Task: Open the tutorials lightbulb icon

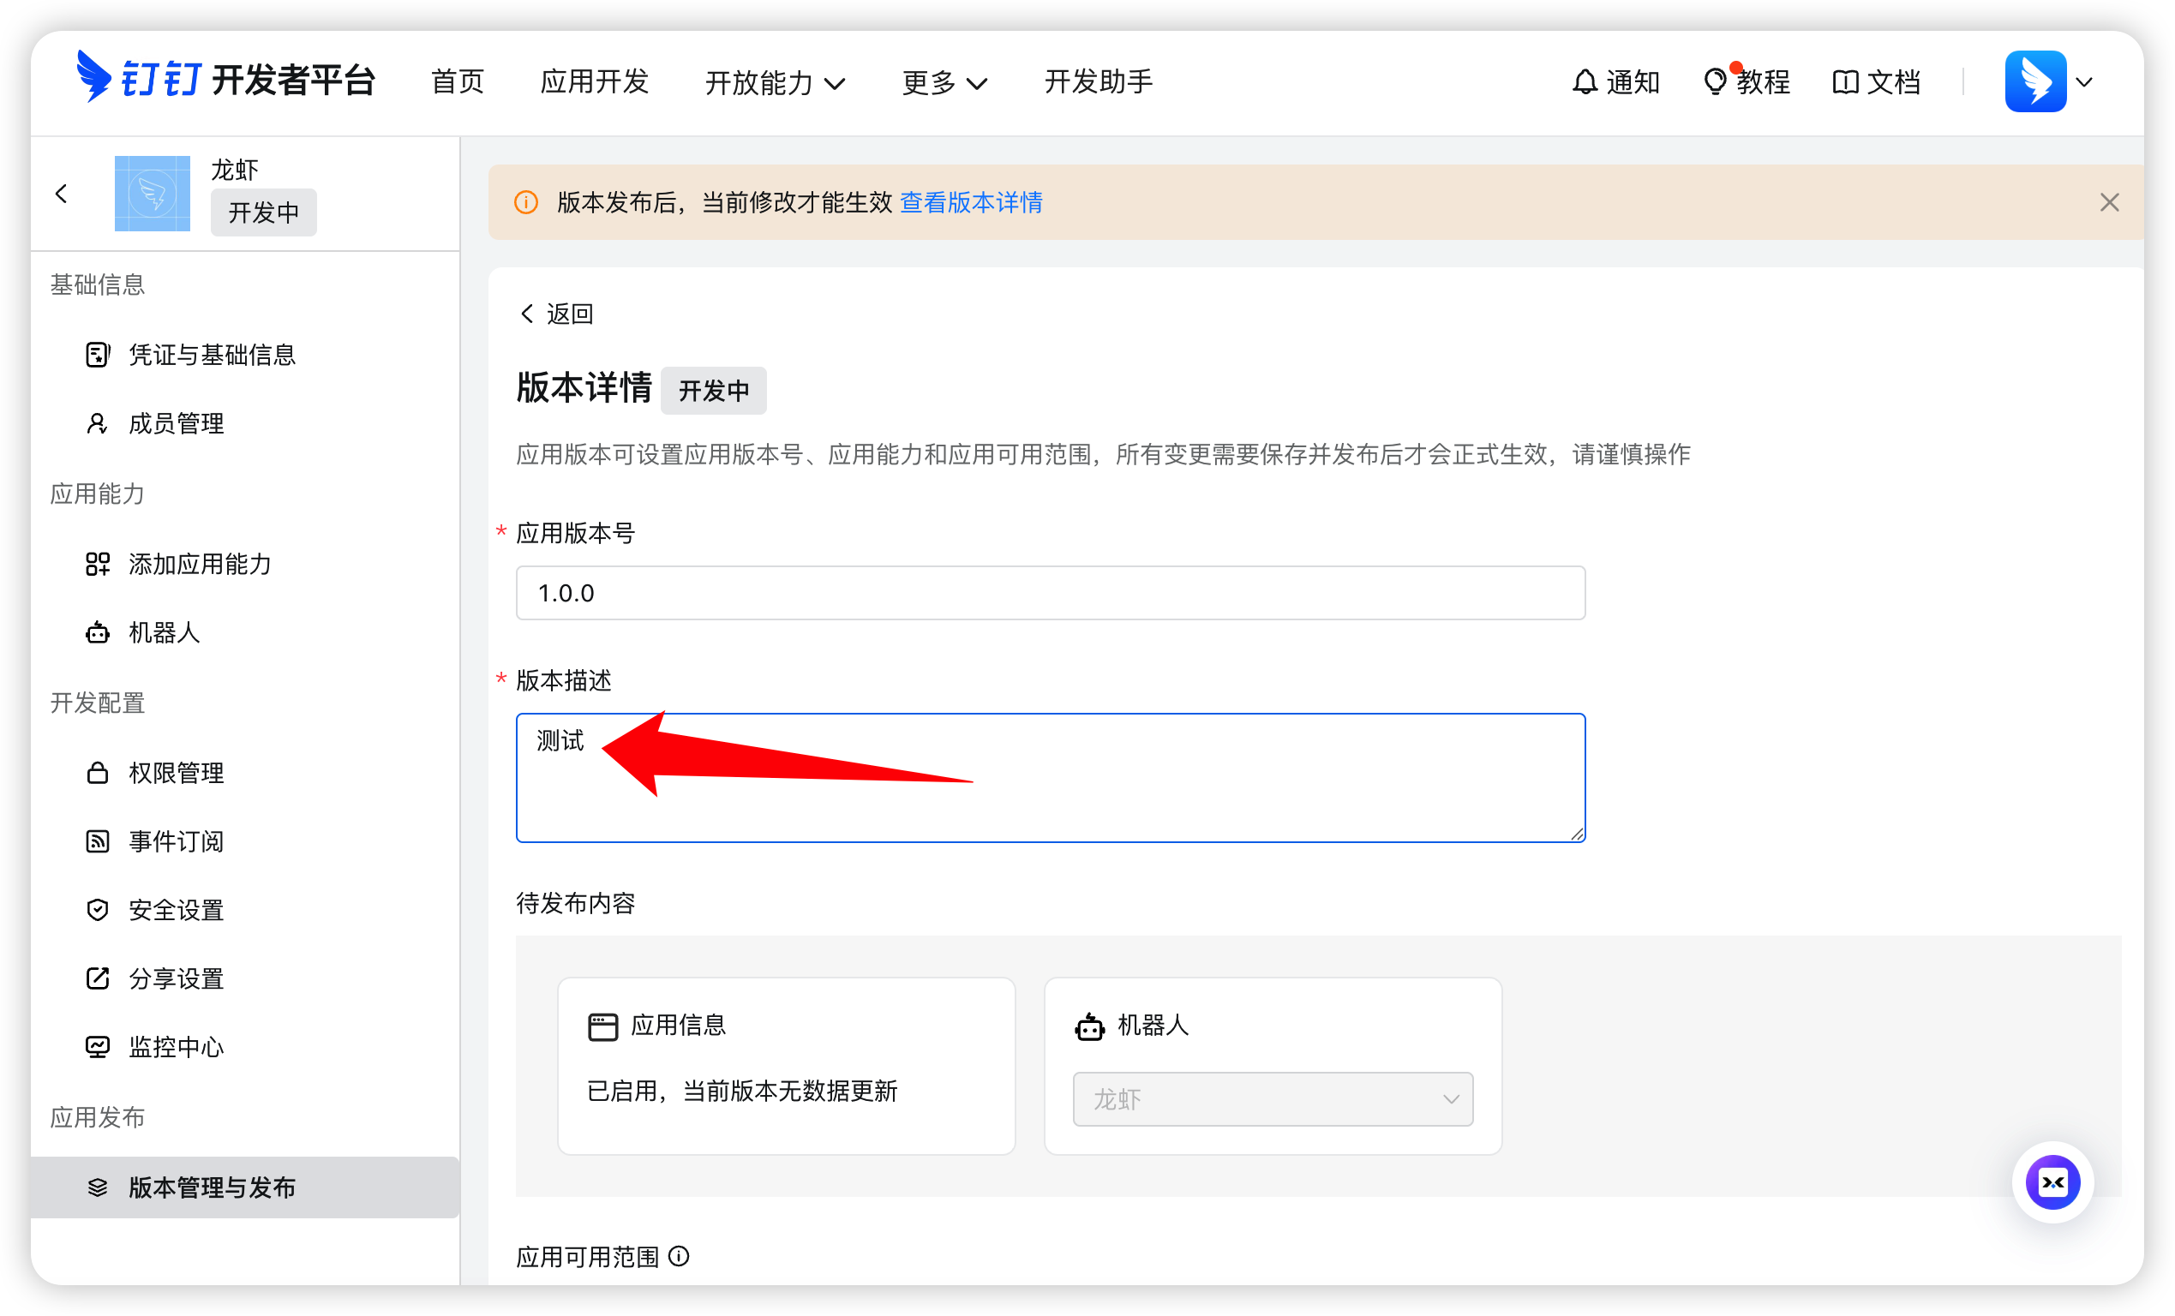Action: pos(1714,82)
